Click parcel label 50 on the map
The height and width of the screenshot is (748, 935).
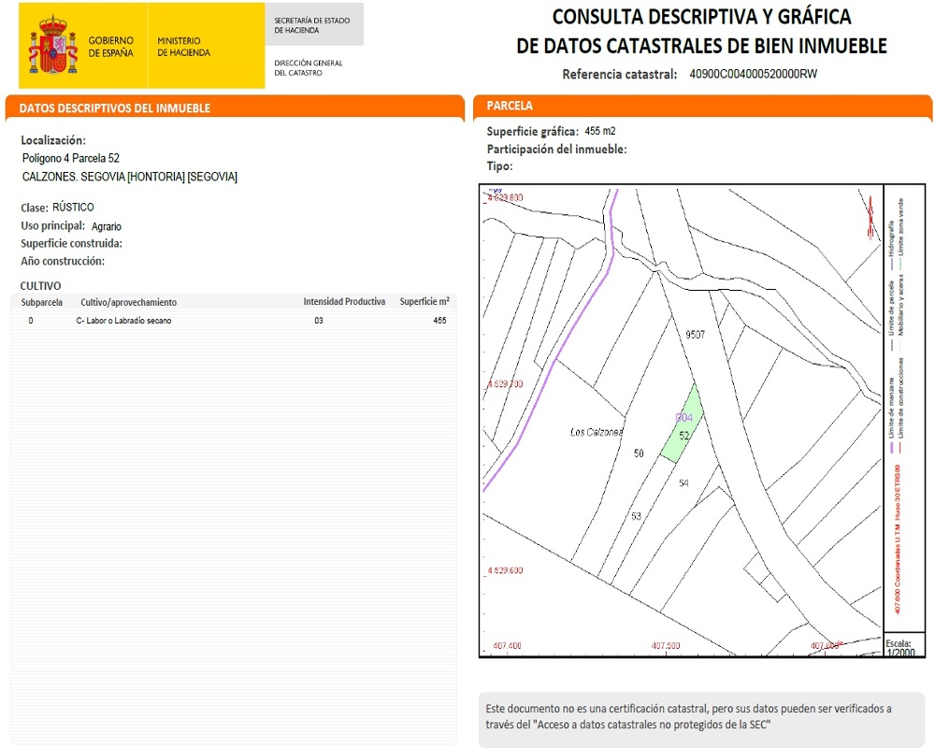click(639, 453)
